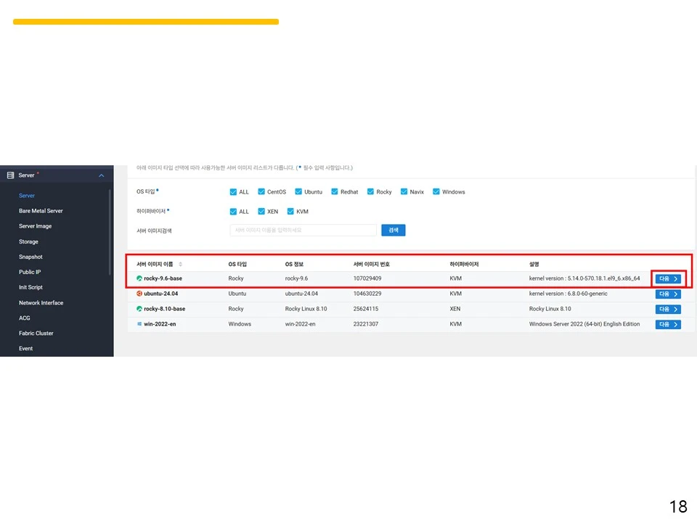Viewport: 697px width, 522px height.
Task: Click the kernel version 6.8.0-60-generic description
Action: pyautogui.click(x=568, y=294)
